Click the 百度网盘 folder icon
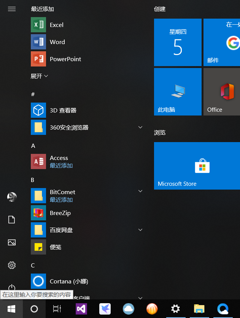Image resolution: width=240 pixels, height=318 pixels. click(x=38, y=230)
